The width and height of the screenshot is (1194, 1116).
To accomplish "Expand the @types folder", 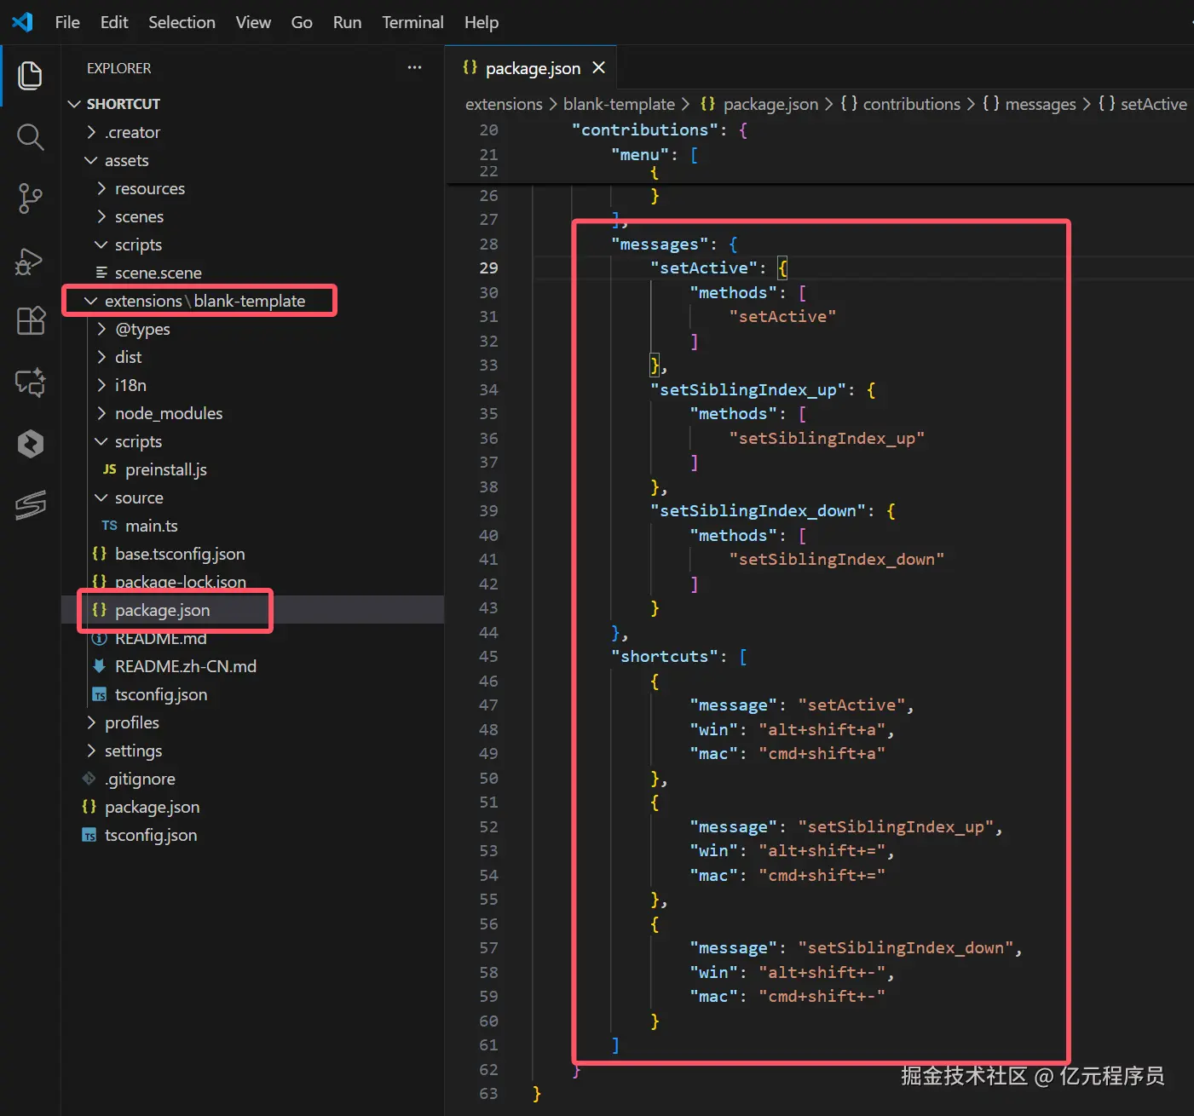I will [252, 329].
